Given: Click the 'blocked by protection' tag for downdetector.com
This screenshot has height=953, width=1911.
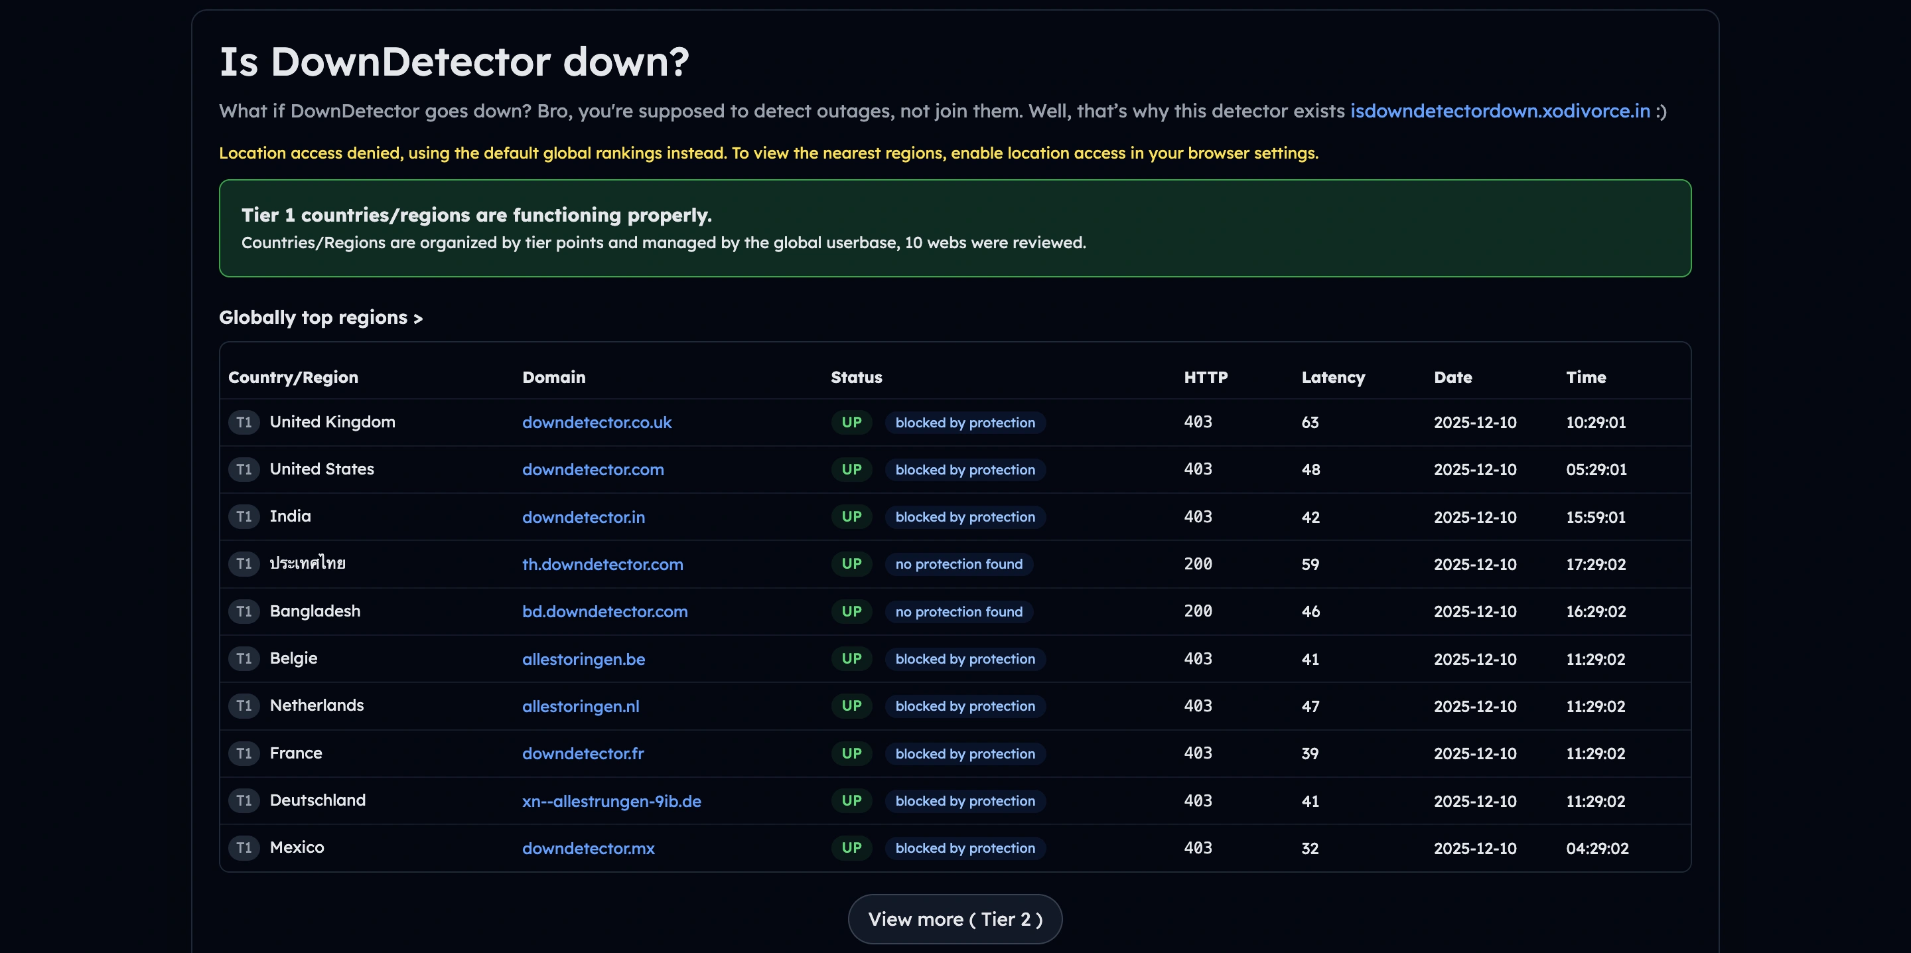Looking at the screenshot, I should click(965, 469).
